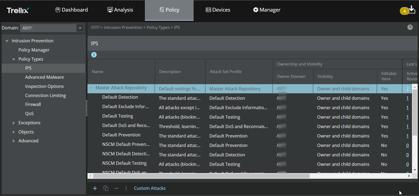The height and width of the screenshot is (196, 419).
Task: Click the plus icon to add policy
Action: [95, 188]
